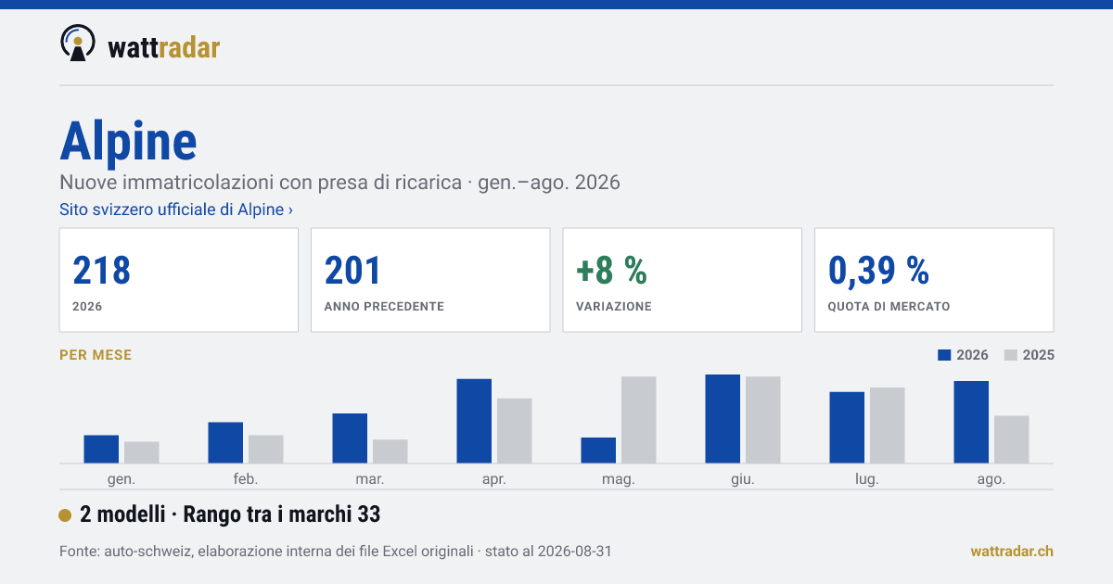Open the 201 Anno Precedente card
1113x584 pixels.
(x=430, y=280)
